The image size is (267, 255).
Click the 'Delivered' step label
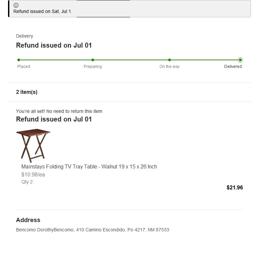pyautogui.click(x=233, y=67)
